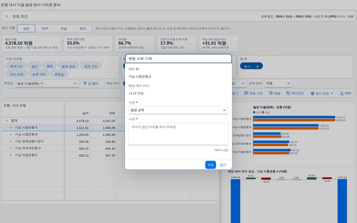This screenshot has height=223, width=357.
Task: Click the 계획 column header
Action: (104, 113)
